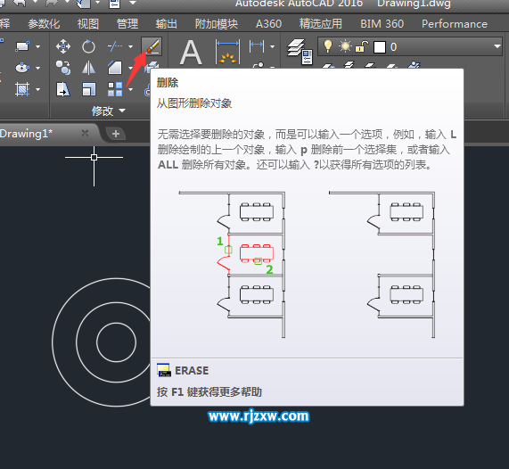Close the Drawing1* file tab
Viewport: 509px width, 469px height.
pyautogui.click(x=85, y=133)
